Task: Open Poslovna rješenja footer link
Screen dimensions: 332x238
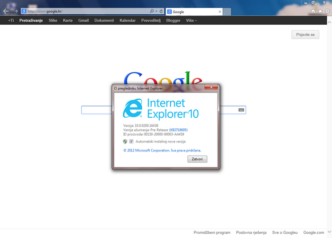Action: coord(251,233)
